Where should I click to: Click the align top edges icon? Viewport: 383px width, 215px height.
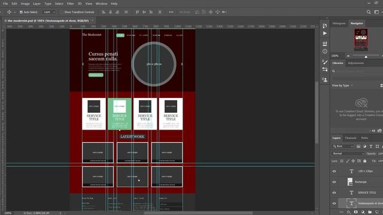tap(137, 12)
